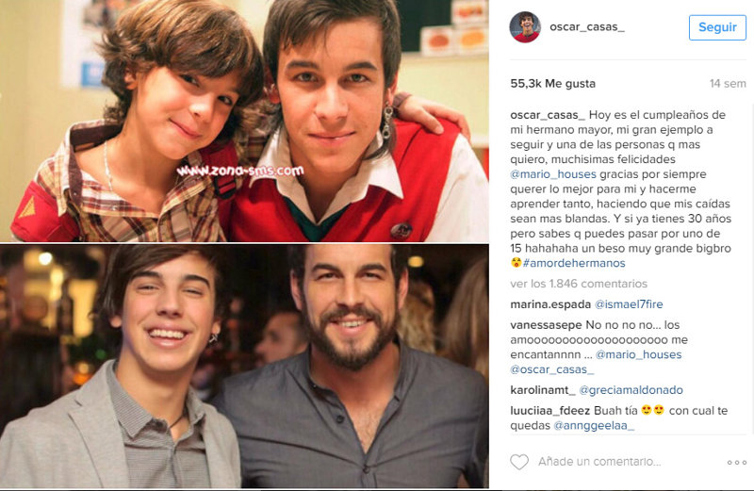754x491 pixels.
Task: Open luuciiaa_fdeez commenter profile
Action: (x=550, y=411)
